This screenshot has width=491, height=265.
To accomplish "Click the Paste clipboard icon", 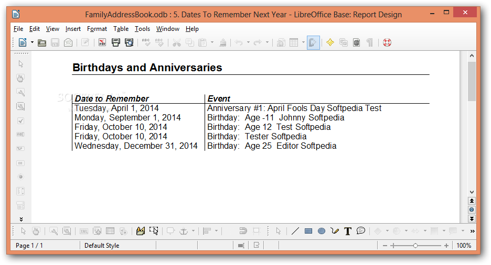I will click(x=203, y=42).
